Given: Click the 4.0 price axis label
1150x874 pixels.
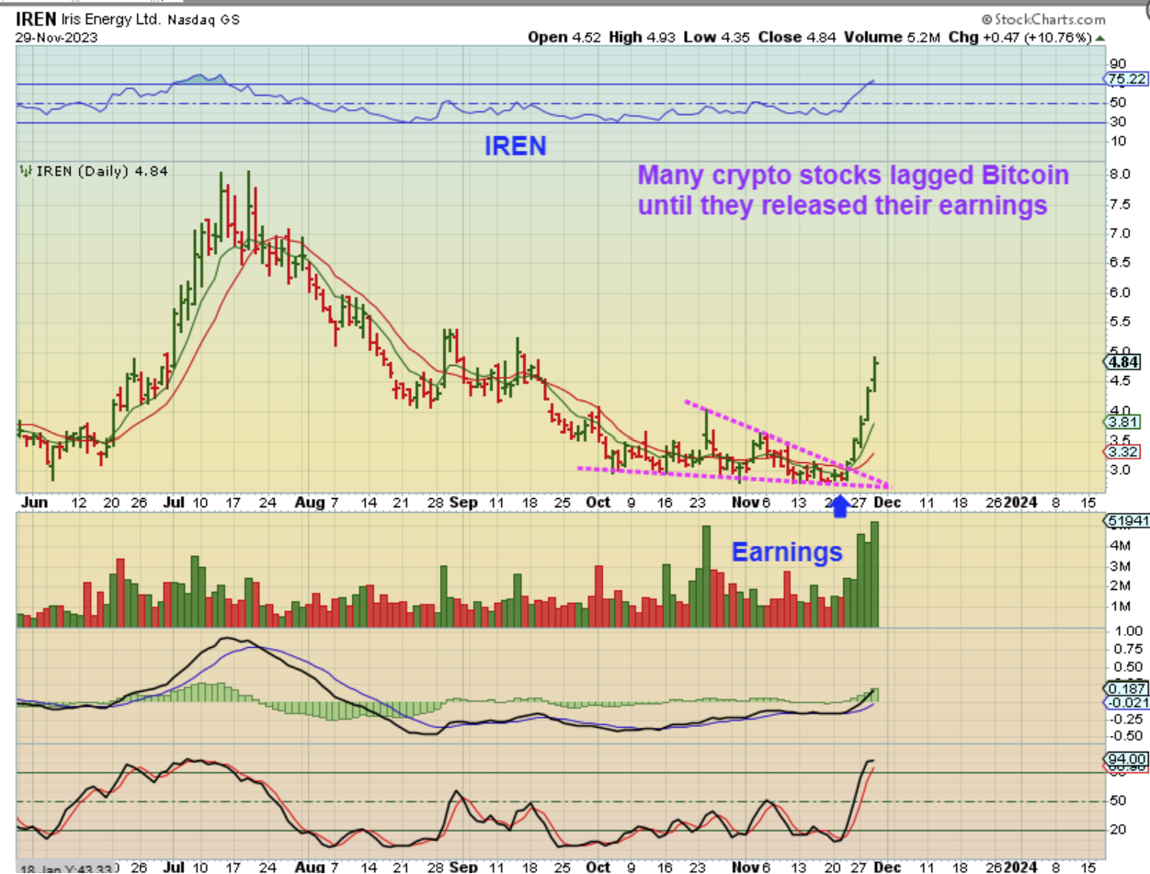Looking at the screenshot, I should pos(1121,411).
